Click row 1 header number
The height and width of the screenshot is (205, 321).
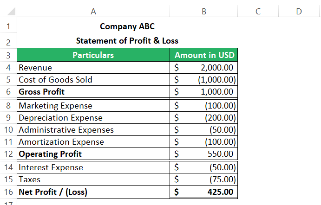[8, 26]
